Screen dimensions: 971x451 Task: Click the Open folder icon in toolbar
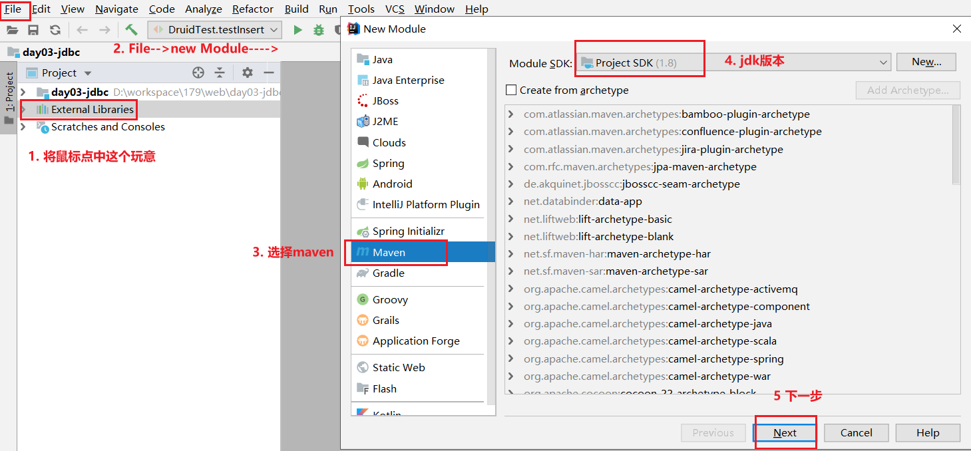point(13,30)
